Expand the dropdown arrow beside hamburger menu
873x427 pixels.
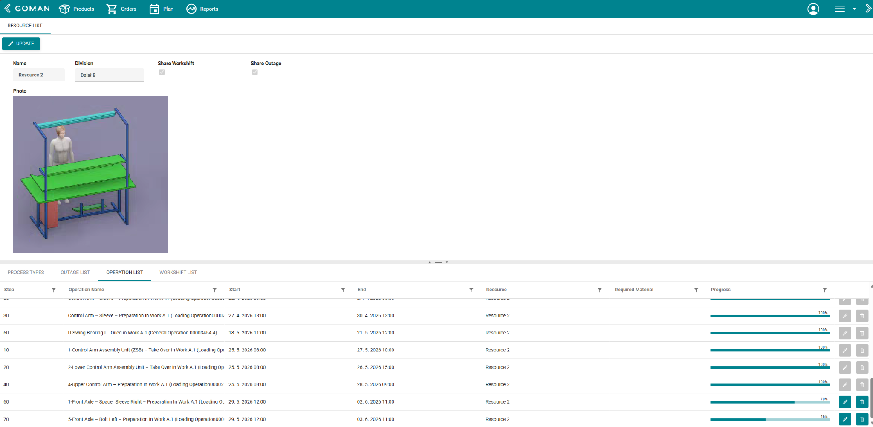854,9
